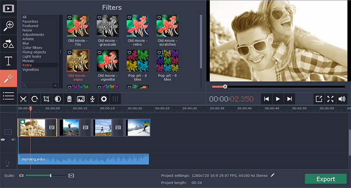The width and height of the screenshot is (351, 188).
Task: Edit project settings with pencil icon
Action: (x=273, y=175)
